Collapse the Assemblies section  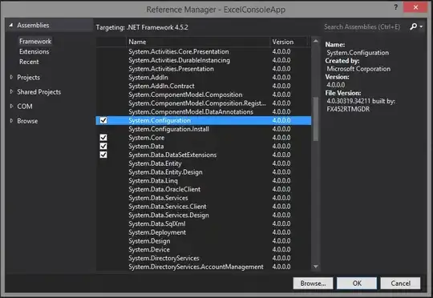coord(10,25)
